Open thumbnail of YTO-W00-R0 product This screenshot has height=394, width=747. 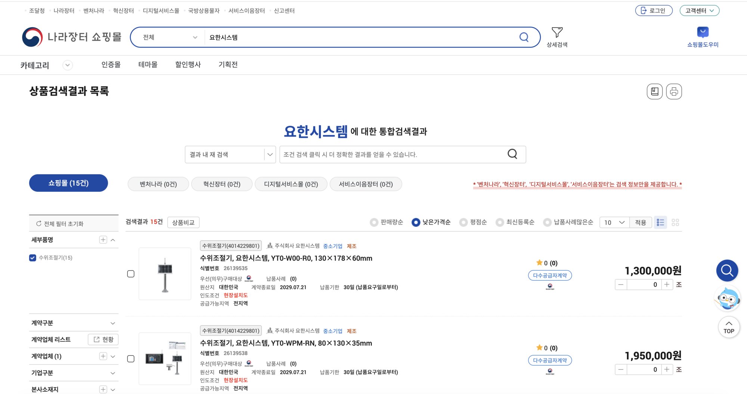(x=165, y=273)
